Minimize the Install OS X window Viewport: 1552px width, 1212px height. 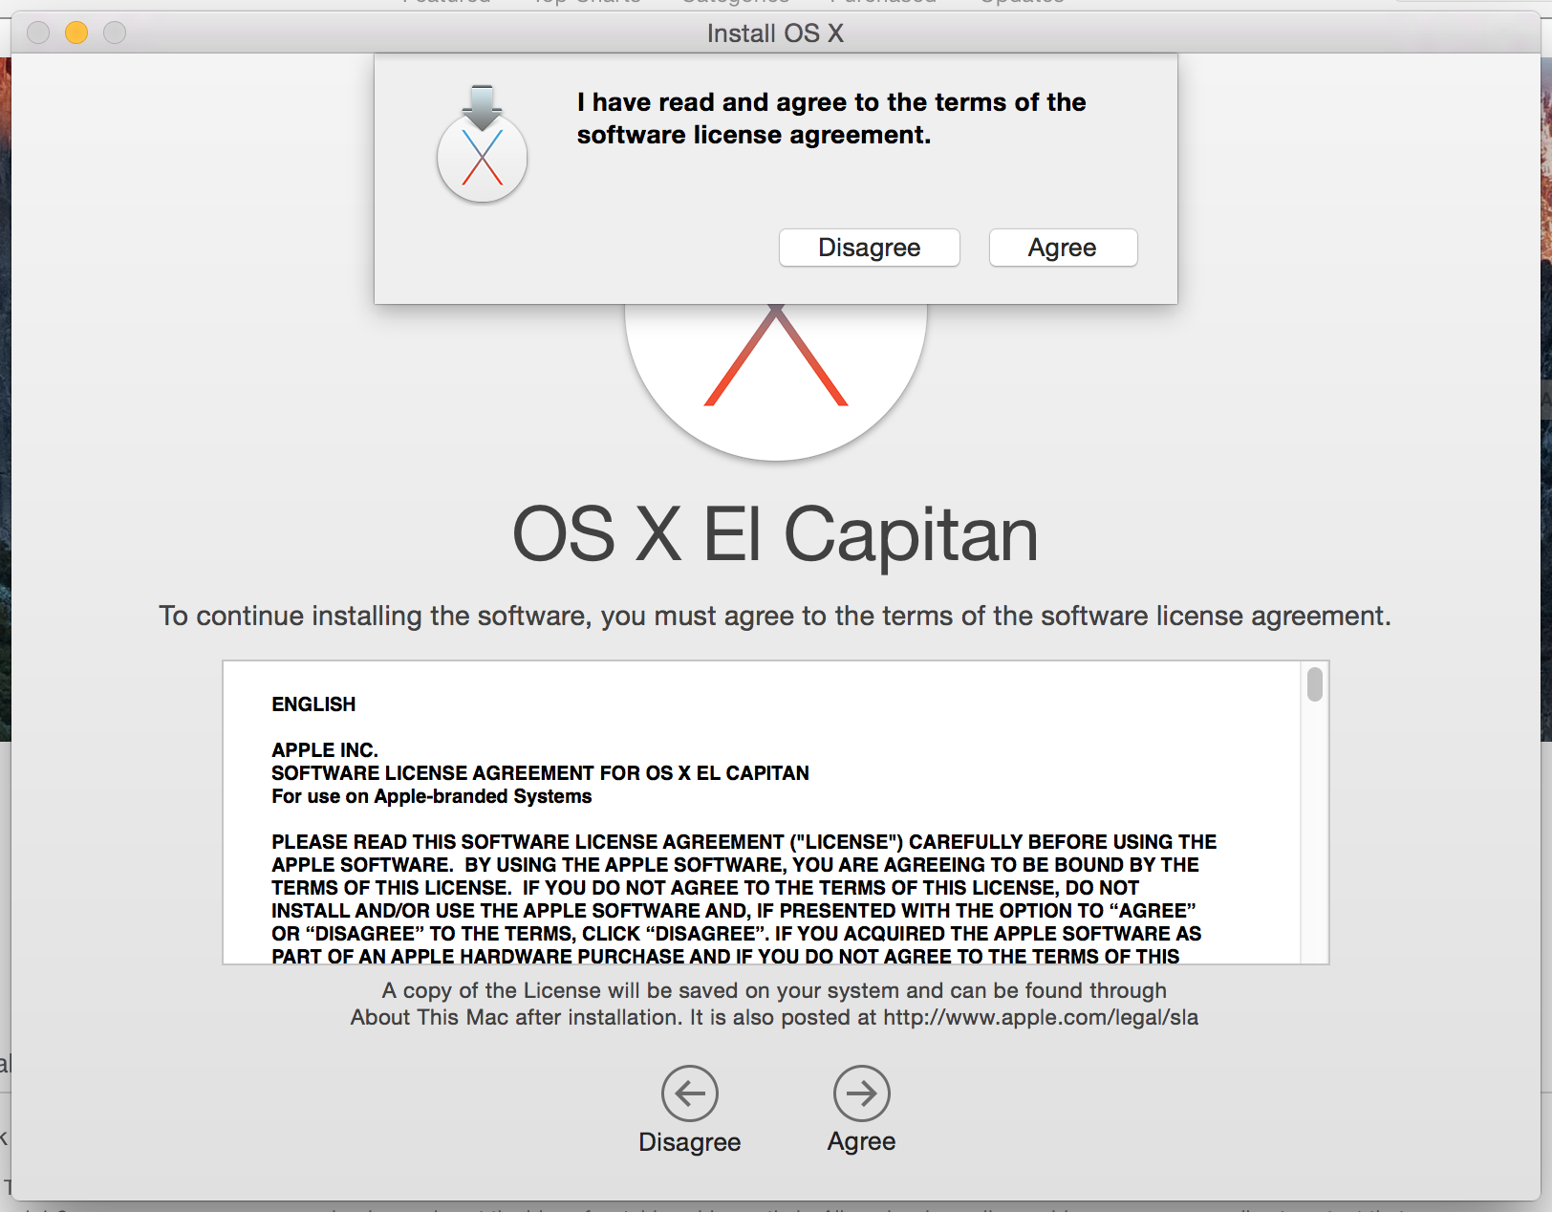(x=76, y=33)
